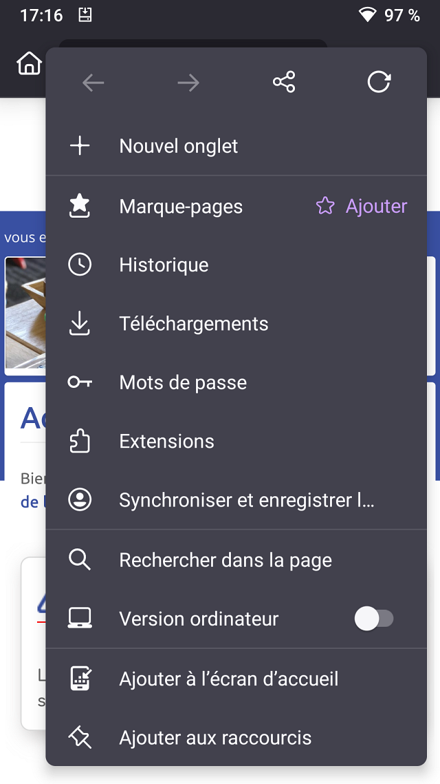Reload the current page

click(x=379, y=81)
